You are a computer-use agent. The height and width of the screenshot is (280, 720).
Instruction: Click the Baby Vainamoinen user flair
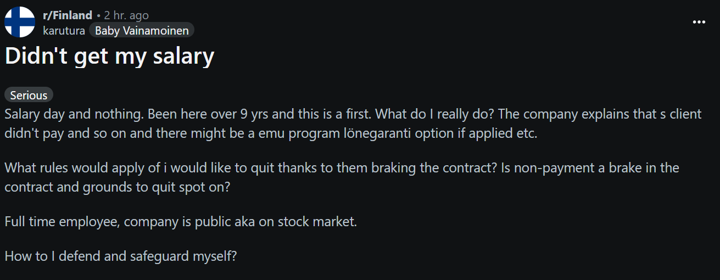[x=142, y=31]
